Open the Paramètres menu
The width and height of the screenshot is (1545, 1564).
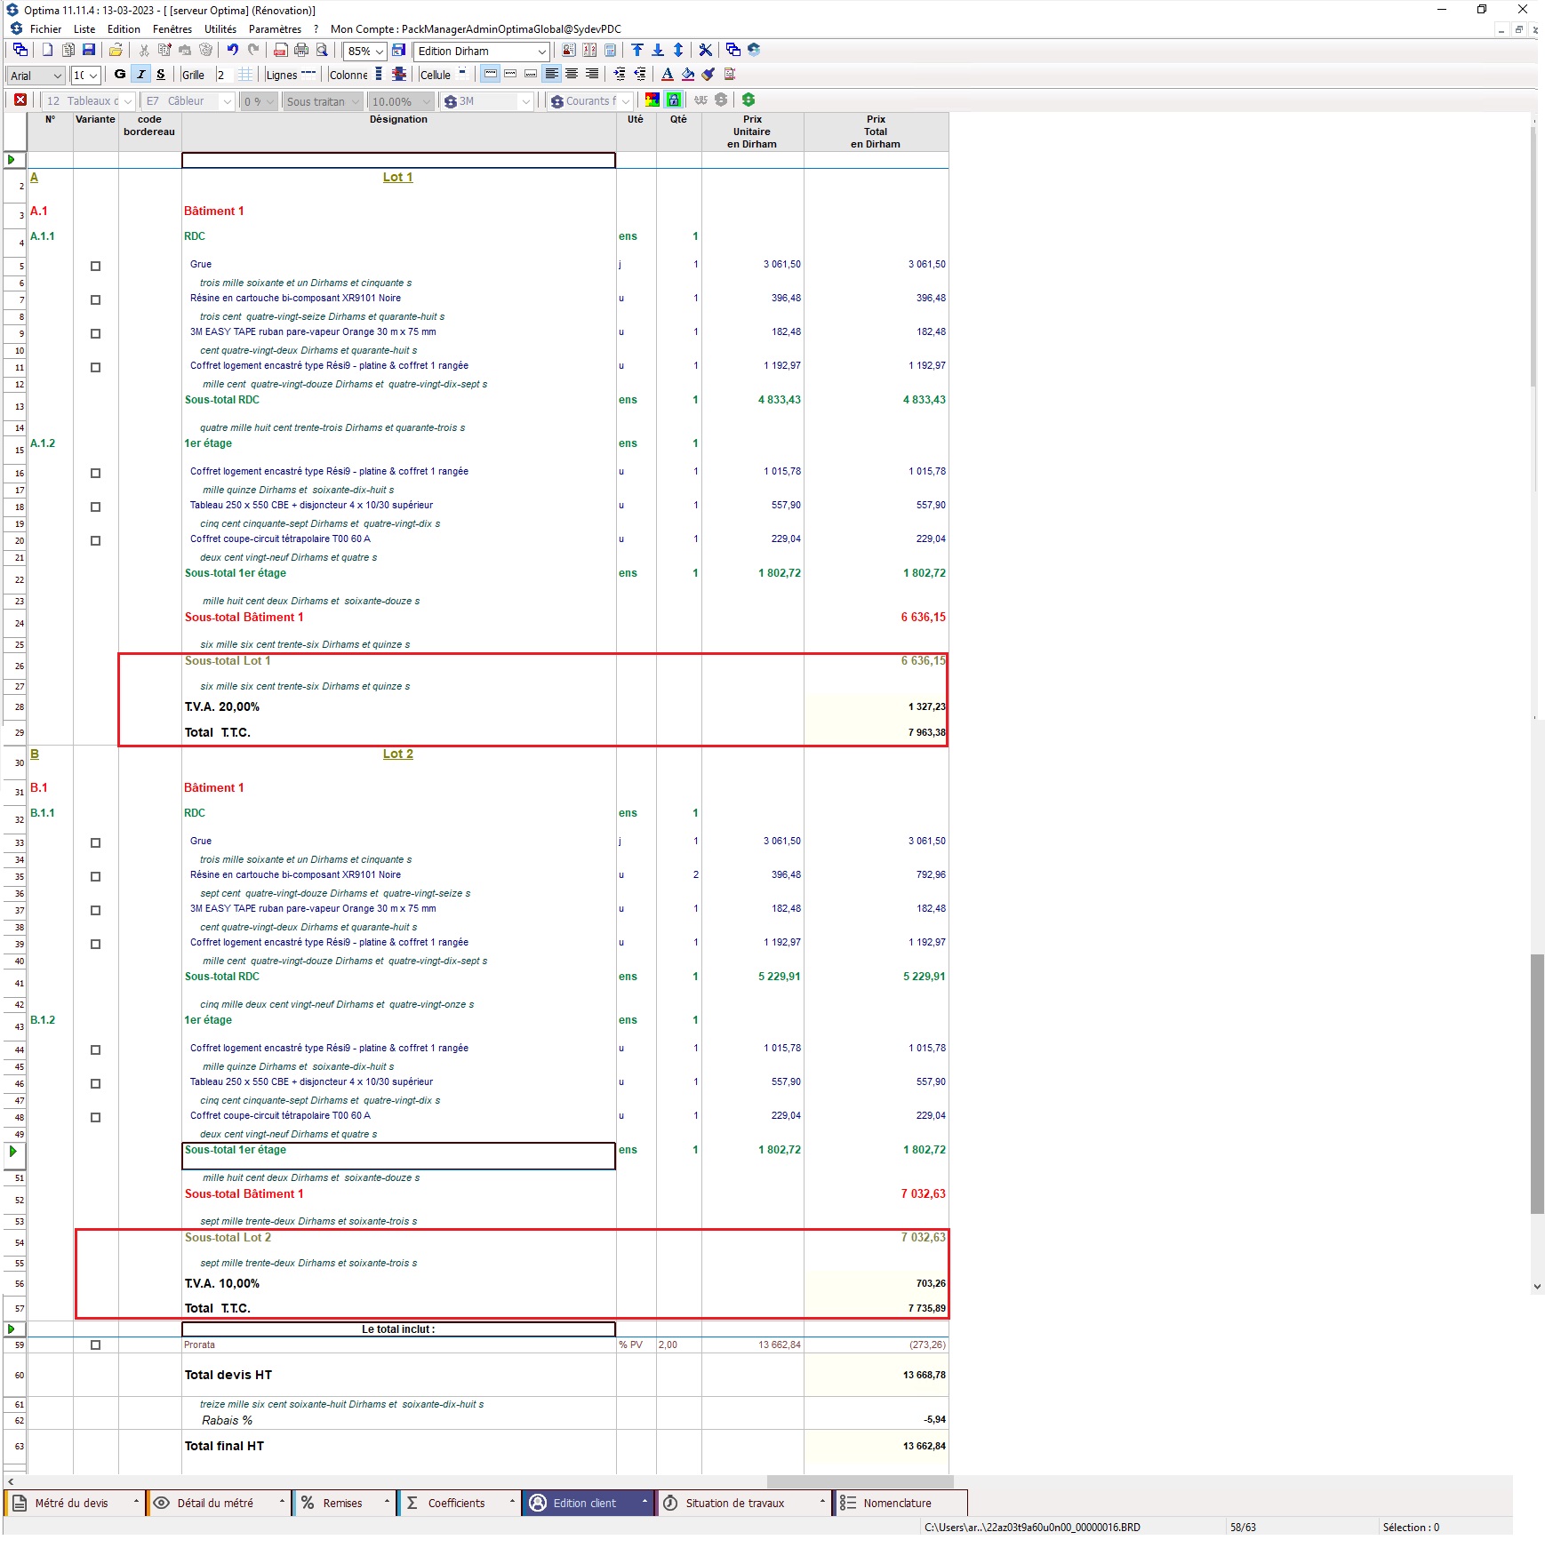[275, 29]
